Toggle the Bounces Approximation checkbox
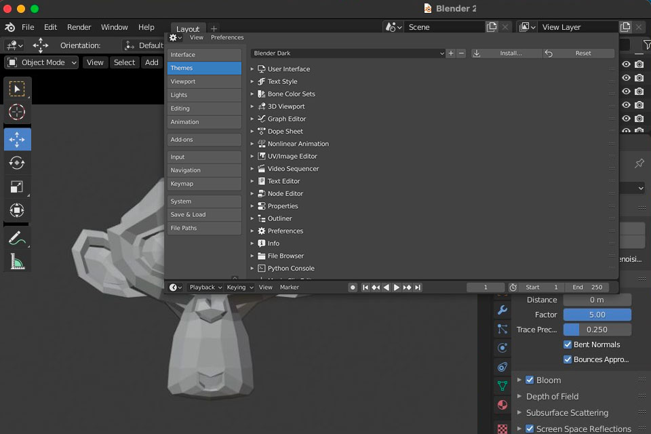 click(568, 359)
